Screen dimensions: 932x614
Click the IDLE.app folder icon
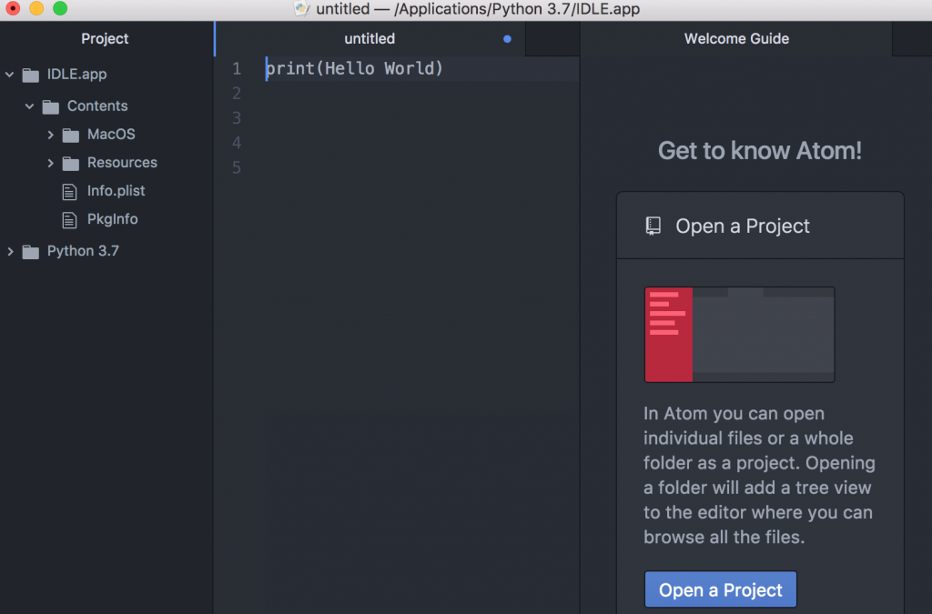pyautogui.click(x=30, y=75)
